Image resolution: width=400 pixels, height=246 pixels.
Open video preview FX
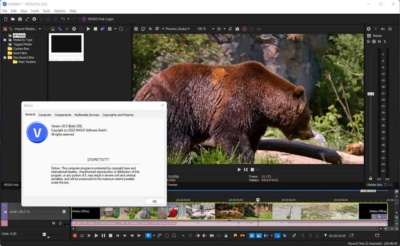(x=150, y=29)
